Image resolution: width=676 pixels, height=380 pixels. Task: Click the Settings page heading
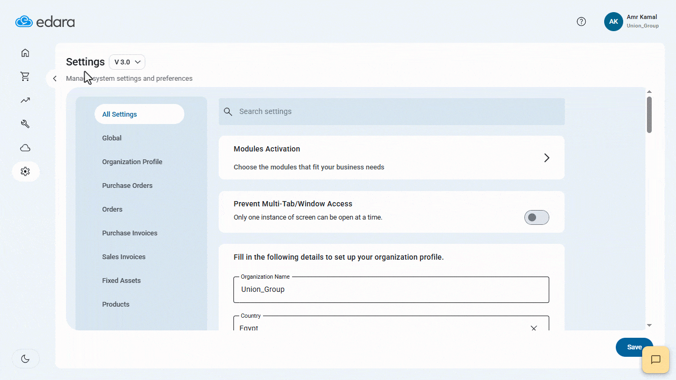tap(85, 62)
